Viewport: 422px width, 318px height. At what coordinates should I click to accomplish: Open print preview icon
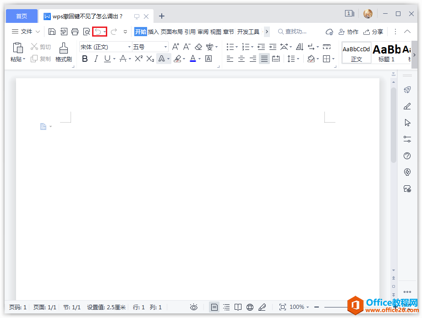tap(87, 31)
